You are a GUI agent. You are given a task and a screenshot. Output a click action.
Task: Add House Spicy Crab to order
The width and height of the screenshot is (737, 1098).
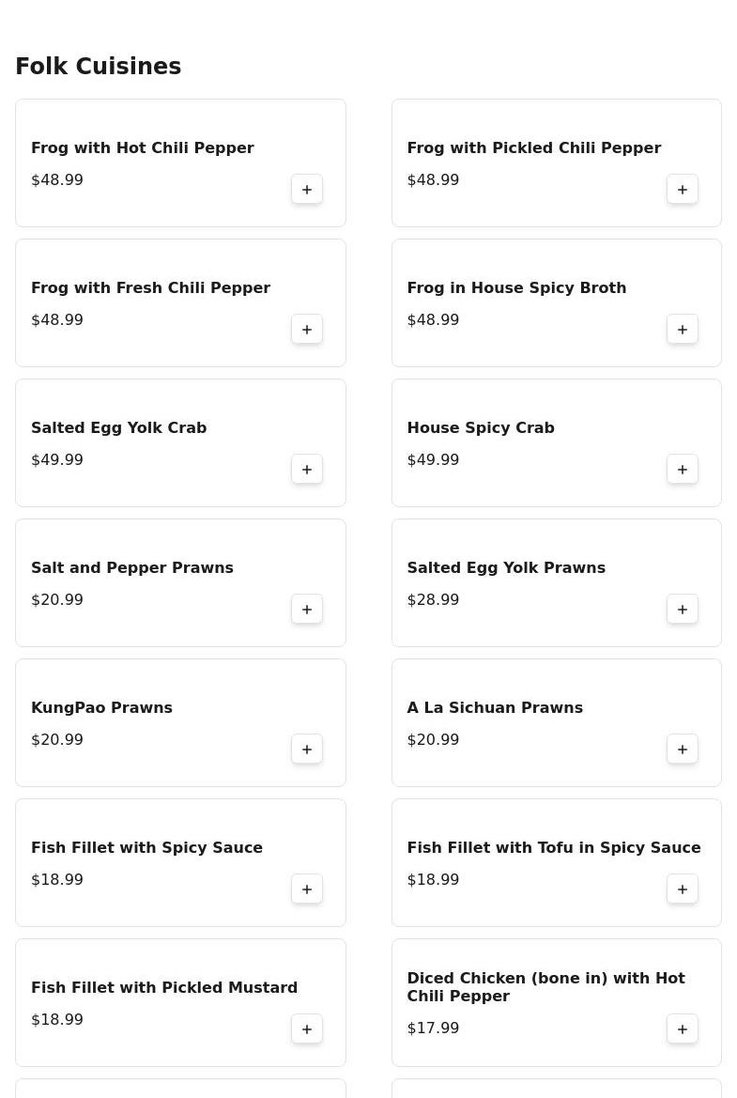click(683, 470)
